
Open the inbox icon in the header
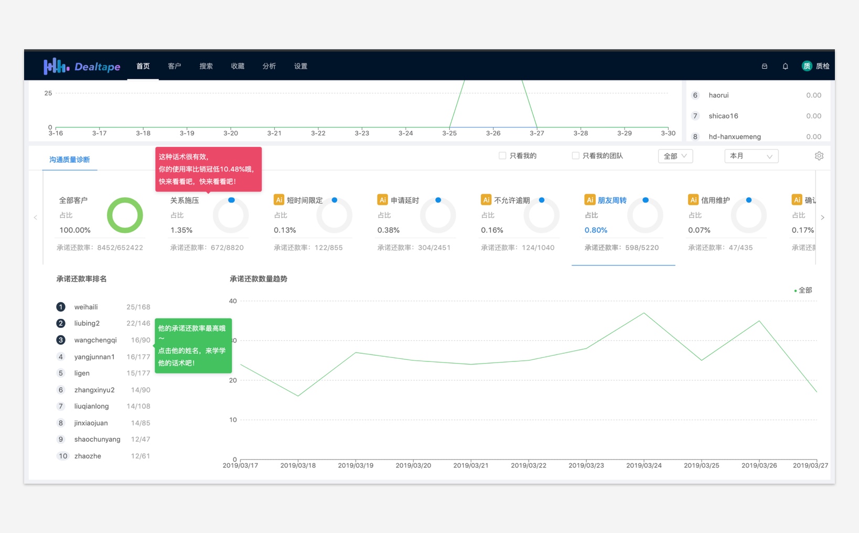click(x=764, y=66)
